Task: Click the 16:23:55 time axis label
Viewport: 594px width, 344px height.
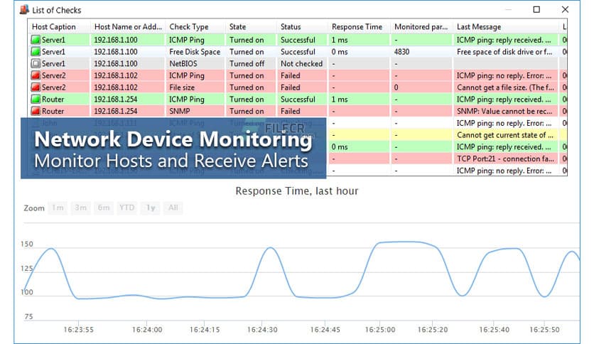Action: pos(78,330)
